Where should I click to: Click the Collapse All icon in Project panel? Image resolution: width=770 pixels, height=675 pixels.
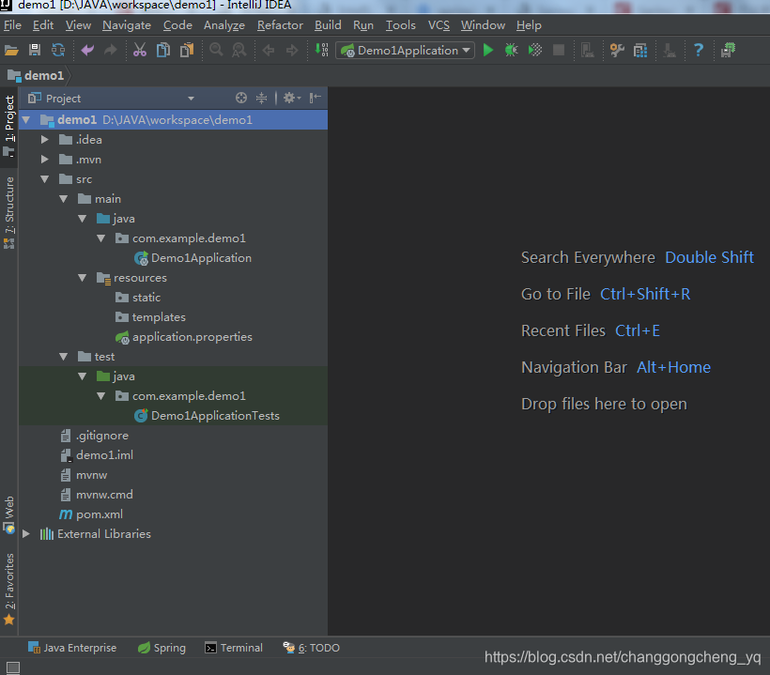click(261, 99)
